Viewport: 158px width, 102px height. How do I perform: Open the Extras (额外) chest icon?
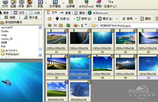point(29,4)
